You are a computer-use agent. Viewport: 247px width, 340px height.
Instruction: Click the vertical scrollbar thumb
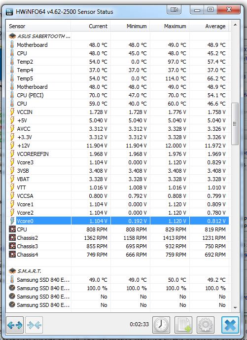click(x=235, y=124)
